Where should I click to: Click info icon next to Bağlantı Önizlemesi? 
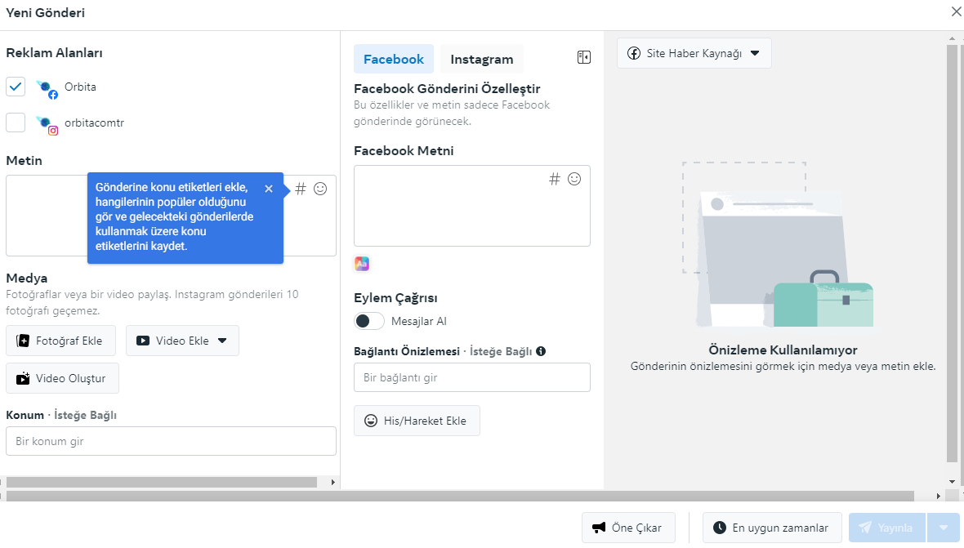pyautogui.click(x=541, y=351)
